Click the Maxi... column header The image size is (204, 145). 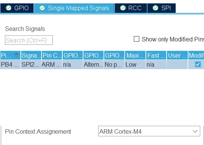(135, 55)
